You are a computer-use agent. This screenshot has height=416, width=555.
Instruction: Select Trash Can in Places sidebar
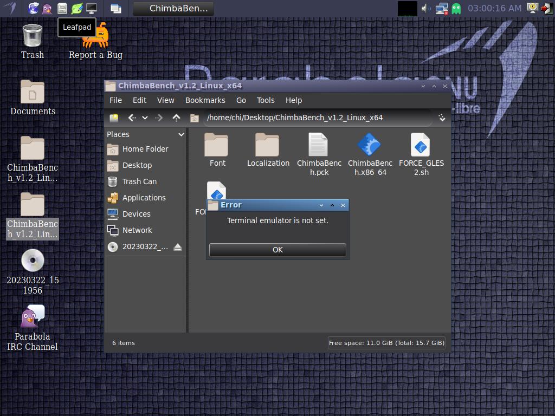point(139,181)
